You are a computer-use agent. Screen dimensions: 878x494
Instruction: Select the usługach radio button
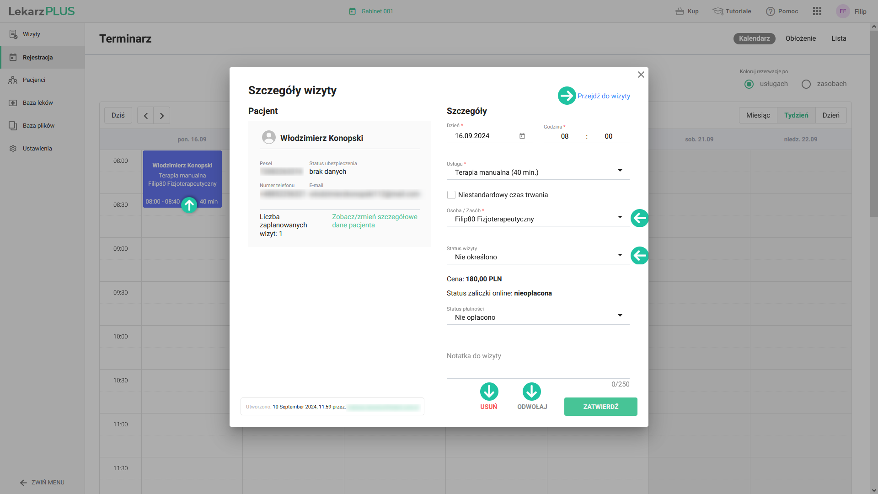pos(749,84)
